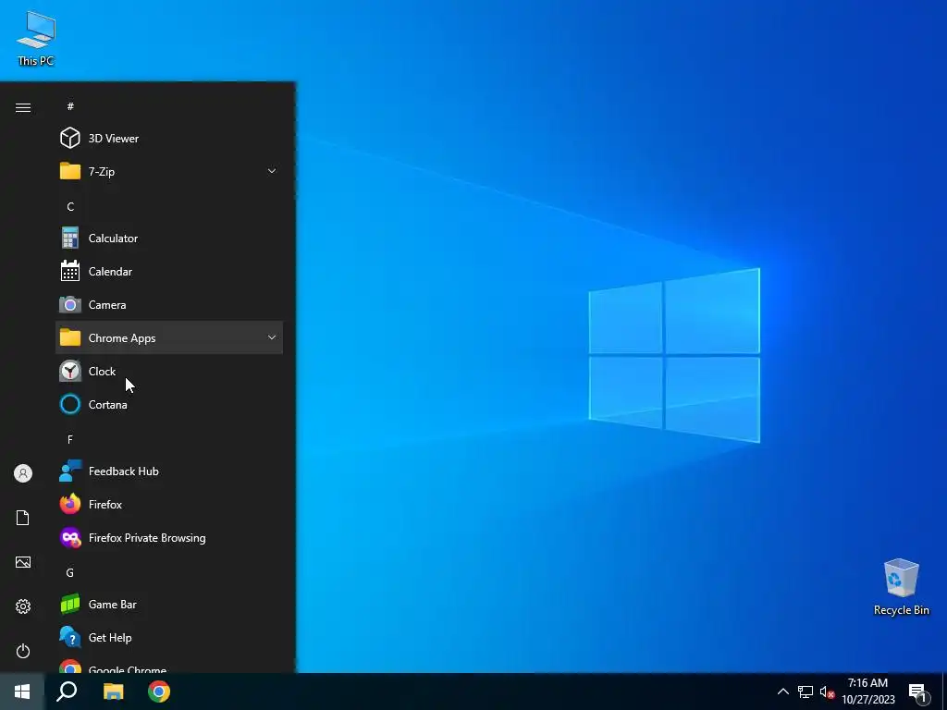The image size is (947, 710).
Task: Expand the Start menu hamburger button
Action: click(x=23, y=107)
